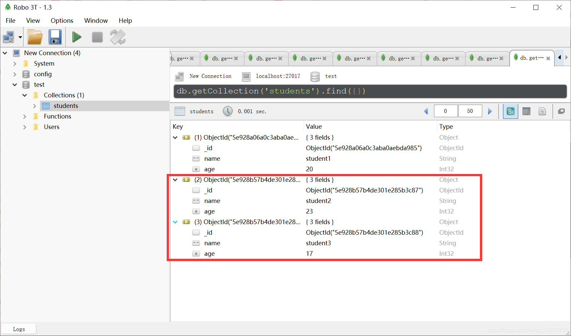Viewport: 571px width, 336px height.
Task: Select the student2 name value
Action: point(318,201)
